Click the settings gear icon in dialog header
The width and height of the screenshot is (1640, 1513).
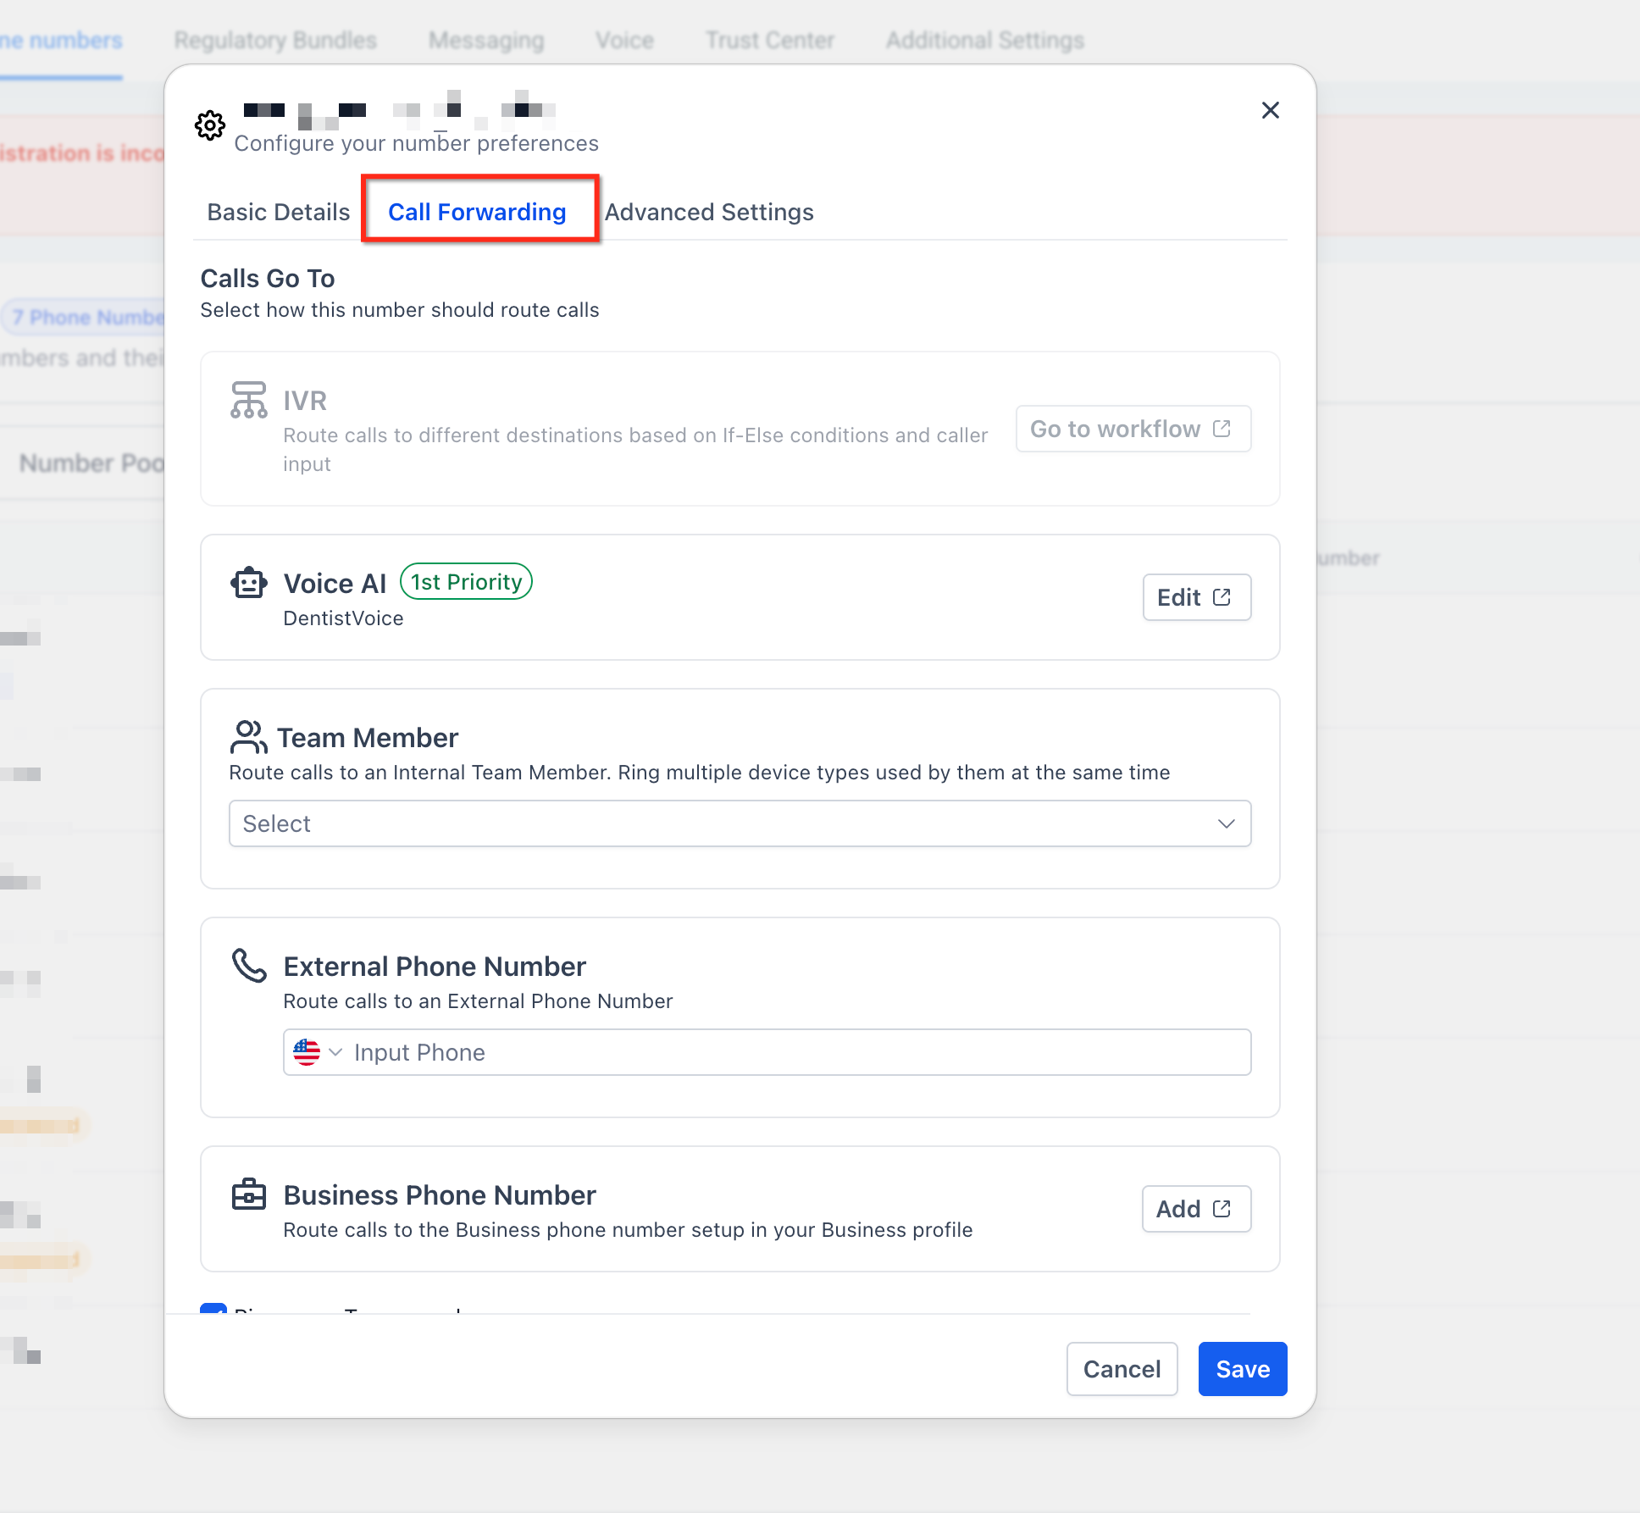pyautogui.click(x=210, y=125)
